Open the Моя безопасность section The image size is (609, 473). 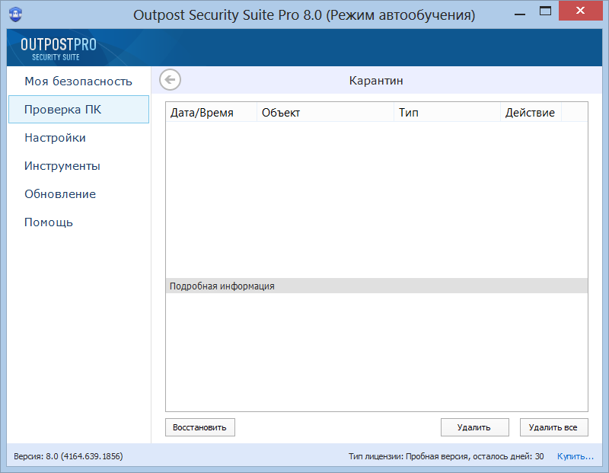point(78,81)
